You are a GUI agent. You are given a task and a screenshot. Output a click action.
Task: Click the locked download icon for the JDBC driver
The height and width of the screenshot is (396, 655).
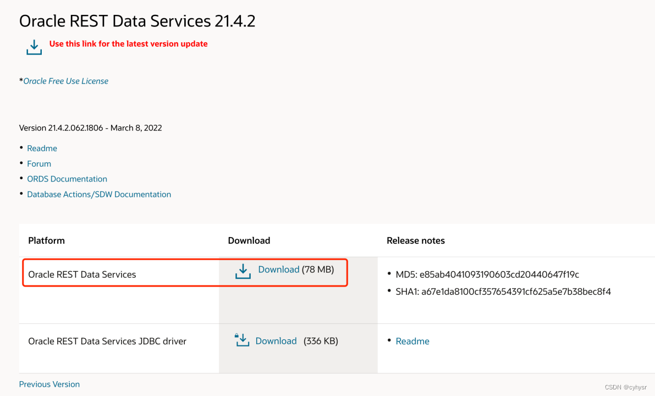tap(241, 340)
